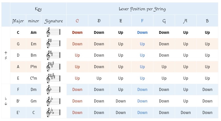This screenshot has width=221, height=121.
Task: Click the up arrow above the sharp symbol
Action: (x=6, y=53)
